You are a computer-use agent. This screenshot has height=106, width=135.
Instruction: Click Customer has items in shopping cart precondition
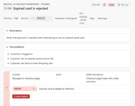(x=31, y=63)
